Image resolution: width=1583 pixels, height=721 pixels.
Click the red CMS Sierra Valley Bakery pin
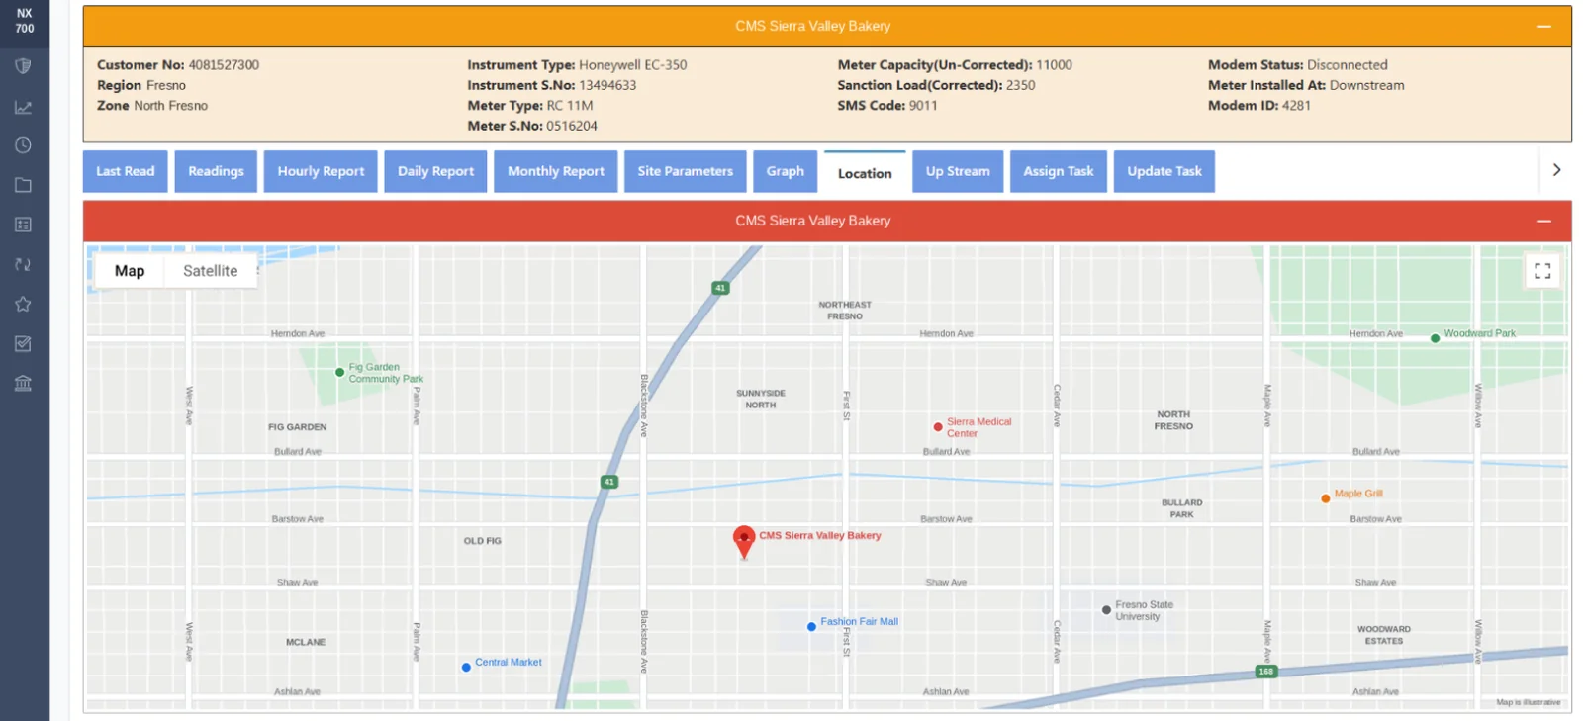744,542
